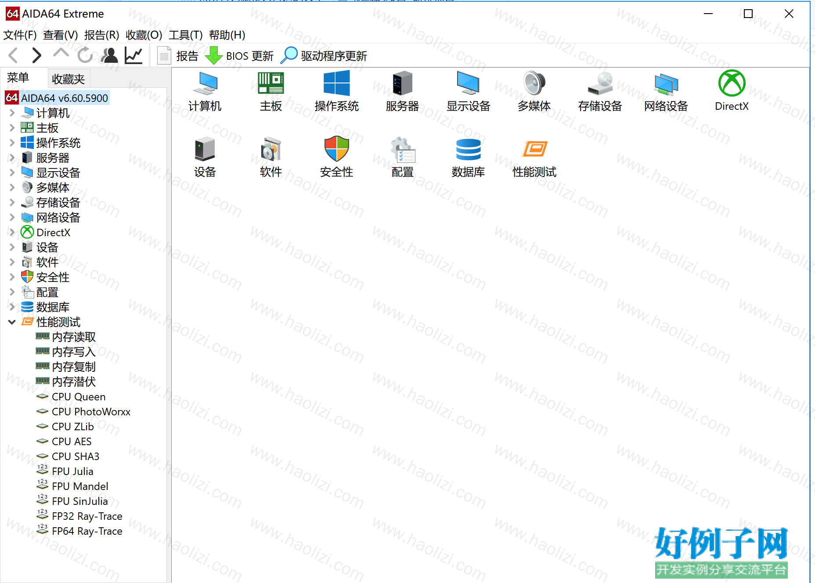Expand the 主板 tree node
This screenshot has width=815, height=583.
(12, 128)
